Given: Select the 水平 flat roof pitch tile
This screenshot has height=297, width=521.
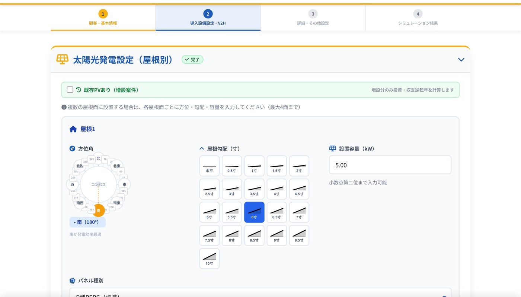Looking at the screenshot, I should pos(210,166).
